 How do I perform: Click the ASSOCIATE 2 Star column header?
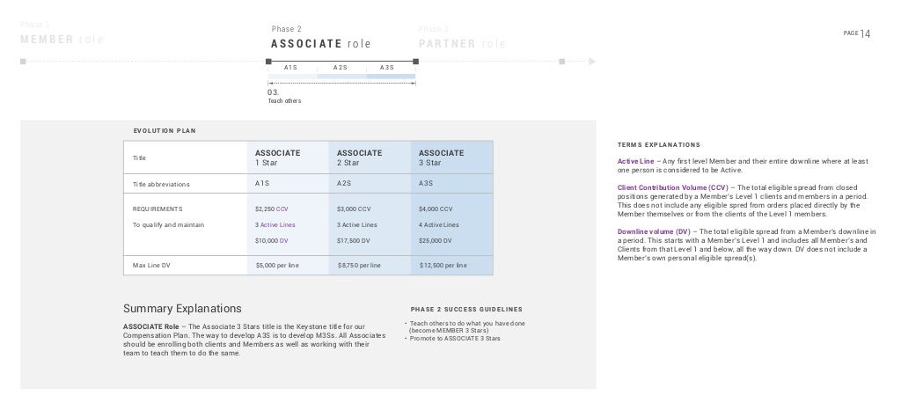coord(359,157)
